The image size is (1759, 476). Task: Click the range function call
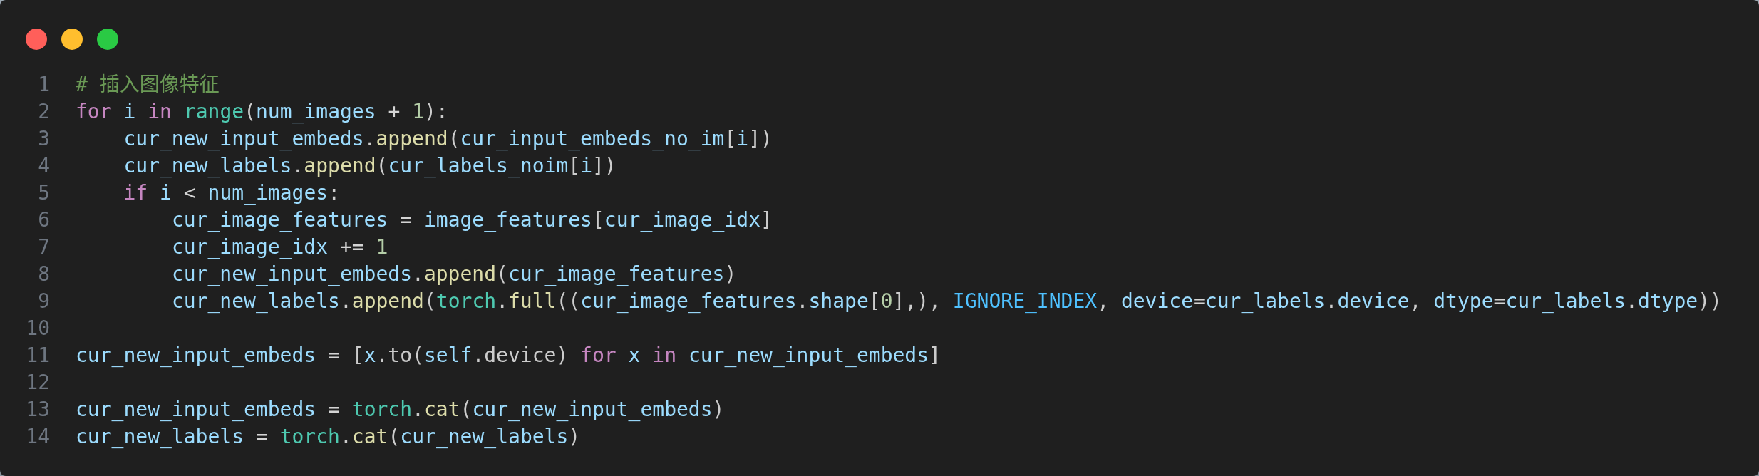tap(214, 112)
